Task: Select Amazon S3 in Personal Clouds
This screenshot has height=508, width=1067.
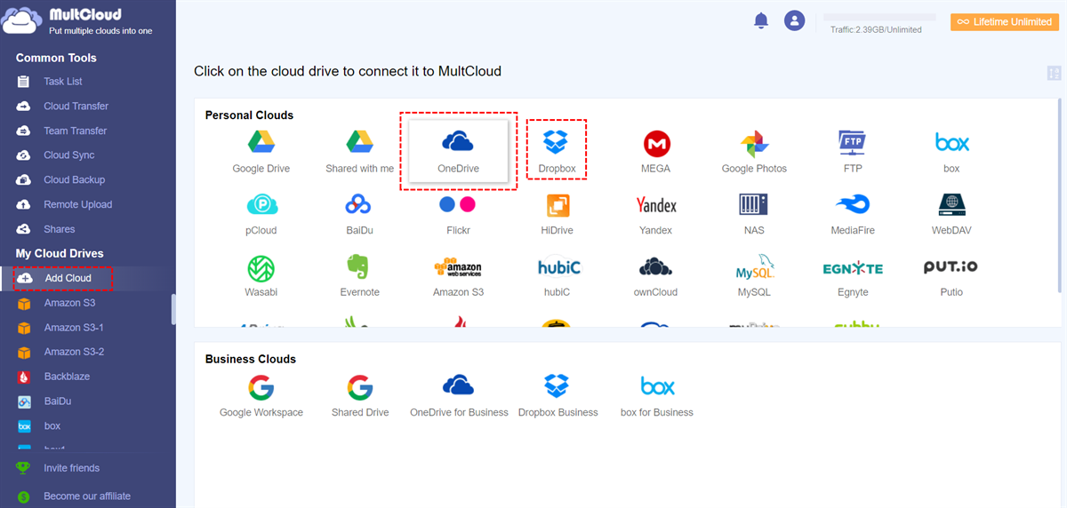Action: click(x=457, y=267)
